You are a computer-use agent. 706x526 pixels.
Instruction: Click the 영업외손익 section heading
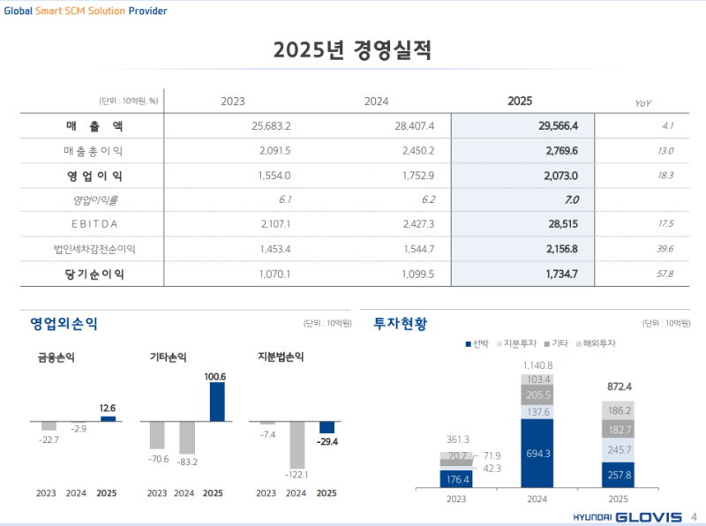64,324
